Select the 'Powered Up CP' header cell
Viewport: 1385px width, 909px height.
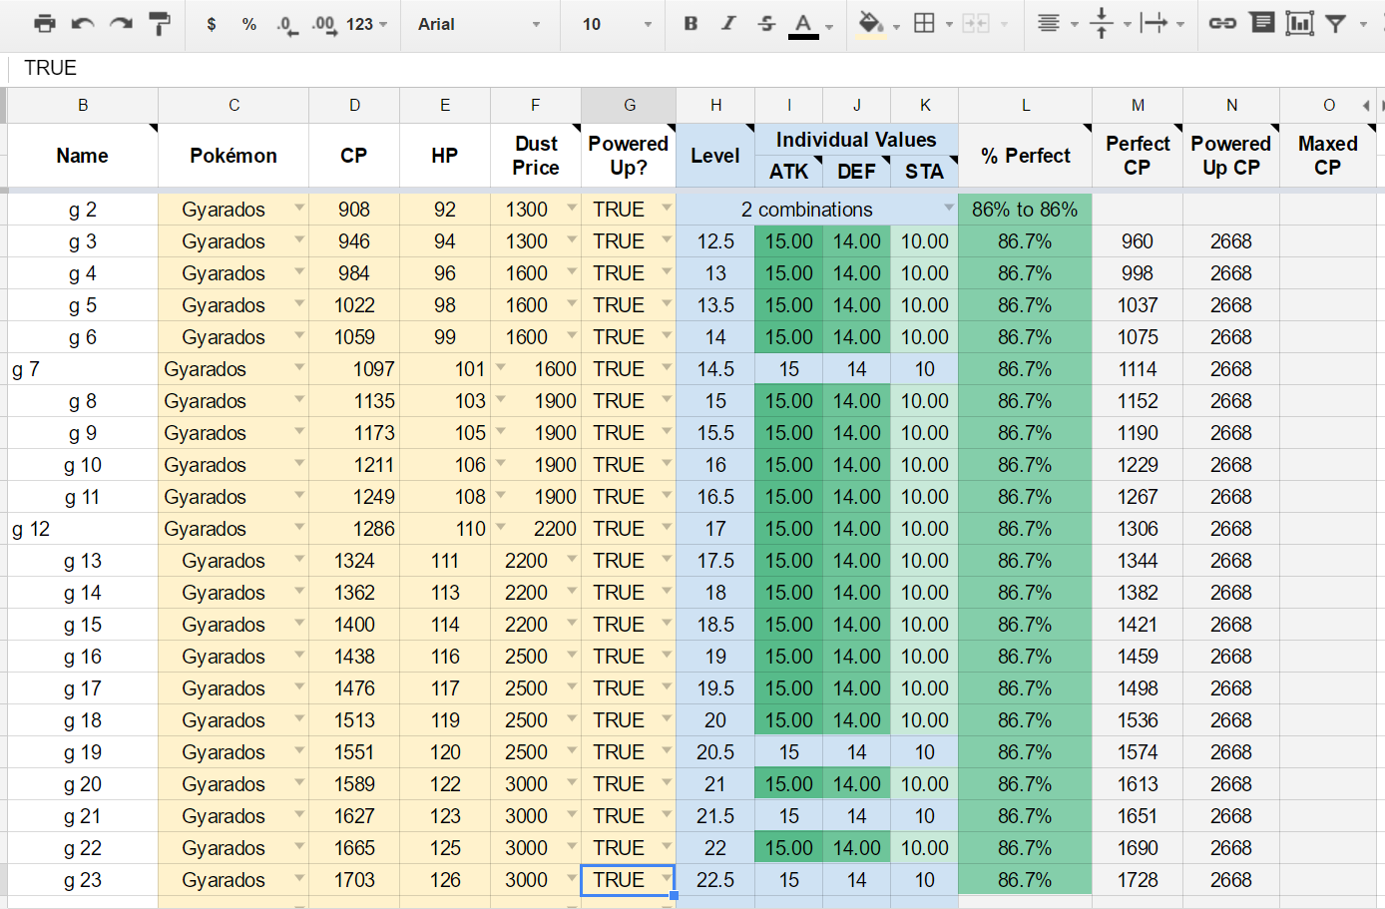pos(1231,156)
